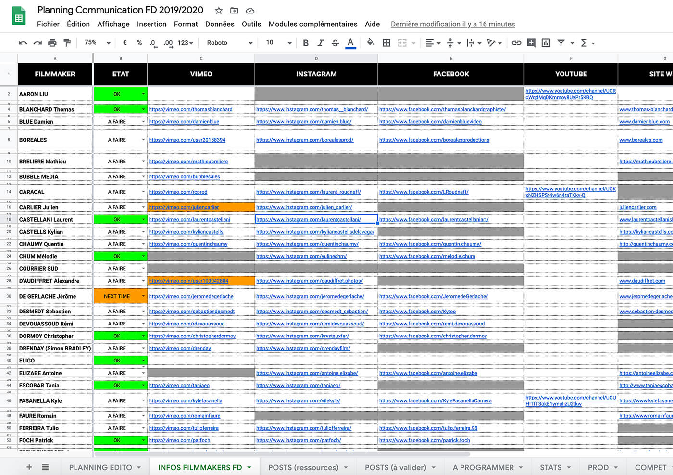The image size is (673, 475).
Task: Open the fill color bucket
Action: tap(371, 43)
